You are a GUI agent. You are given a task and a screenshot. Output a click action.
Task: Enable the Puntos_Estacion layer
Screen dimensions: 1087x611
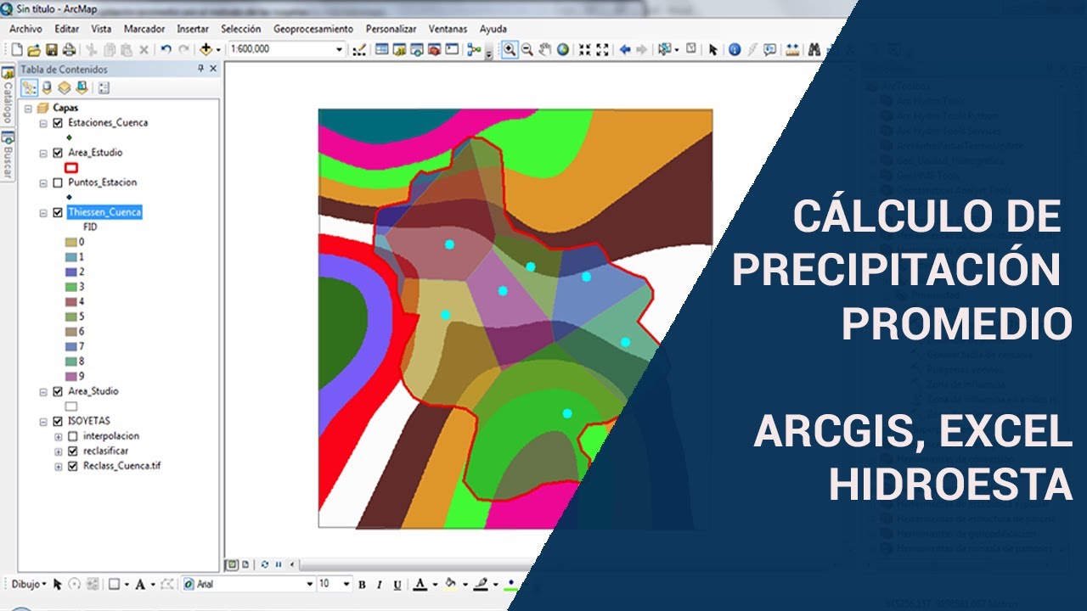click(x=58, y=182)
